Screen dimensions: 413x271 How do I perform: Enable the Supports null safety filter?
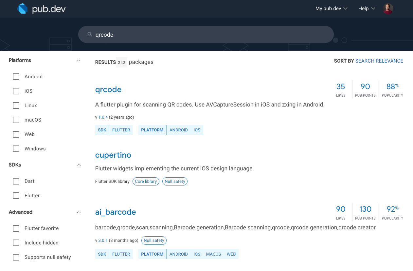(x=16, y=257)
